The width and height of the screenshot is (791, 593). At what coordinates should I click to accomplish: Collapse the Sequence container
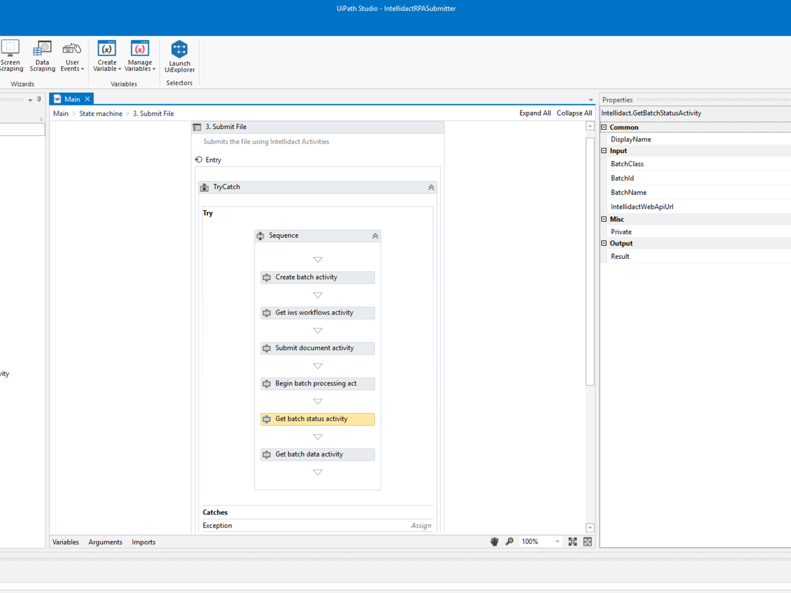pos(375,236)
